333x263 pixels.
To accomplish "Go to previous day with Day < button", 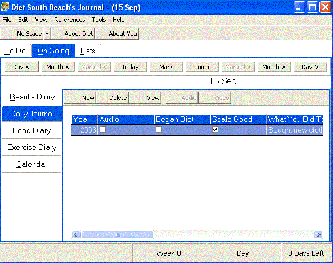I will (x=21, y=67).
